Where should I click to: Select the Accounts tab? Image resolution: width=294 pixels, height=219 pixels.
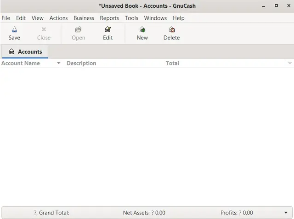point(29,52)
